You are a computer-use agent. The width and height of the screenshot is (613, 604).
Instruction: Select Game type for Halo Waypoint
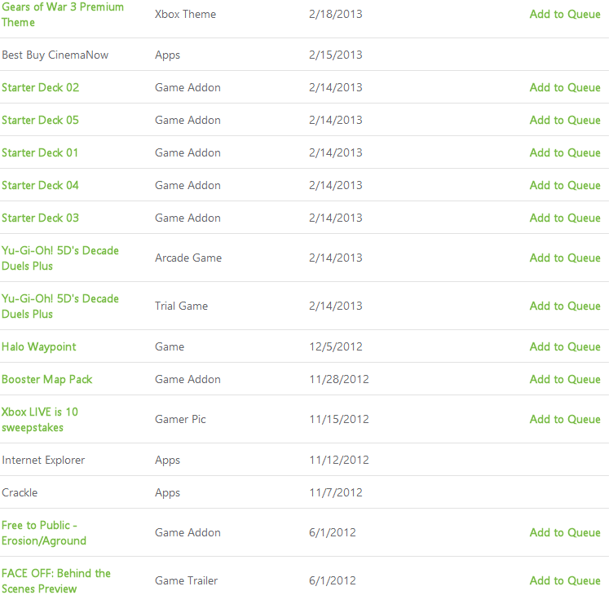(x=170, y=346)
